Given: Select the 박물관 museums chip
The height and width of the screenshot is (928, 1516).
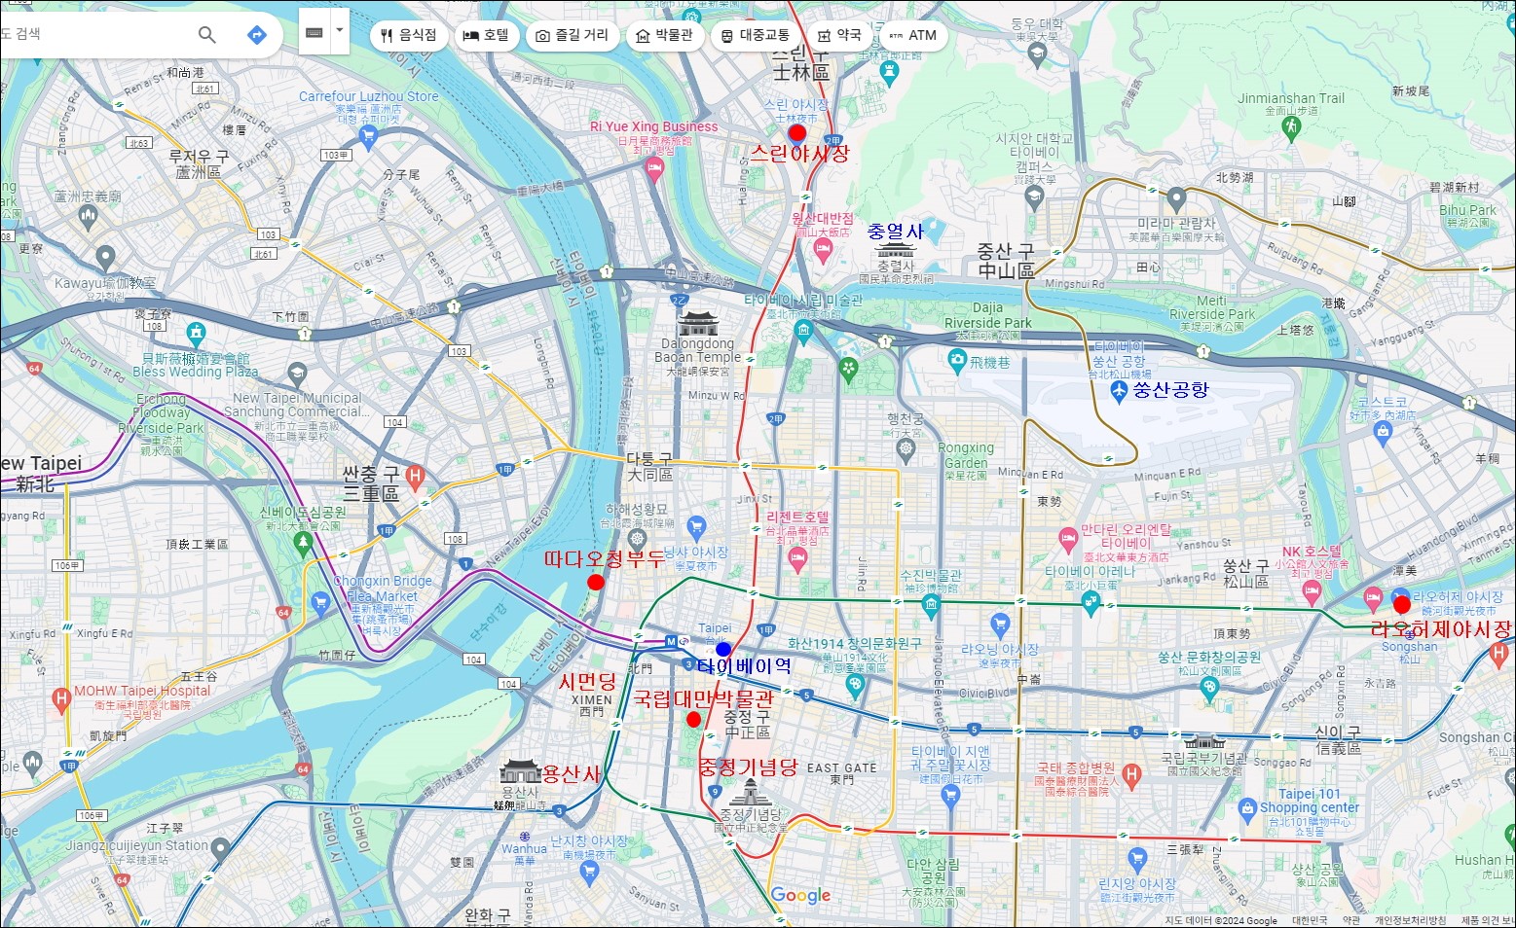Looking at the screenshot, I should pyautogui.click(x=663, y=35).
